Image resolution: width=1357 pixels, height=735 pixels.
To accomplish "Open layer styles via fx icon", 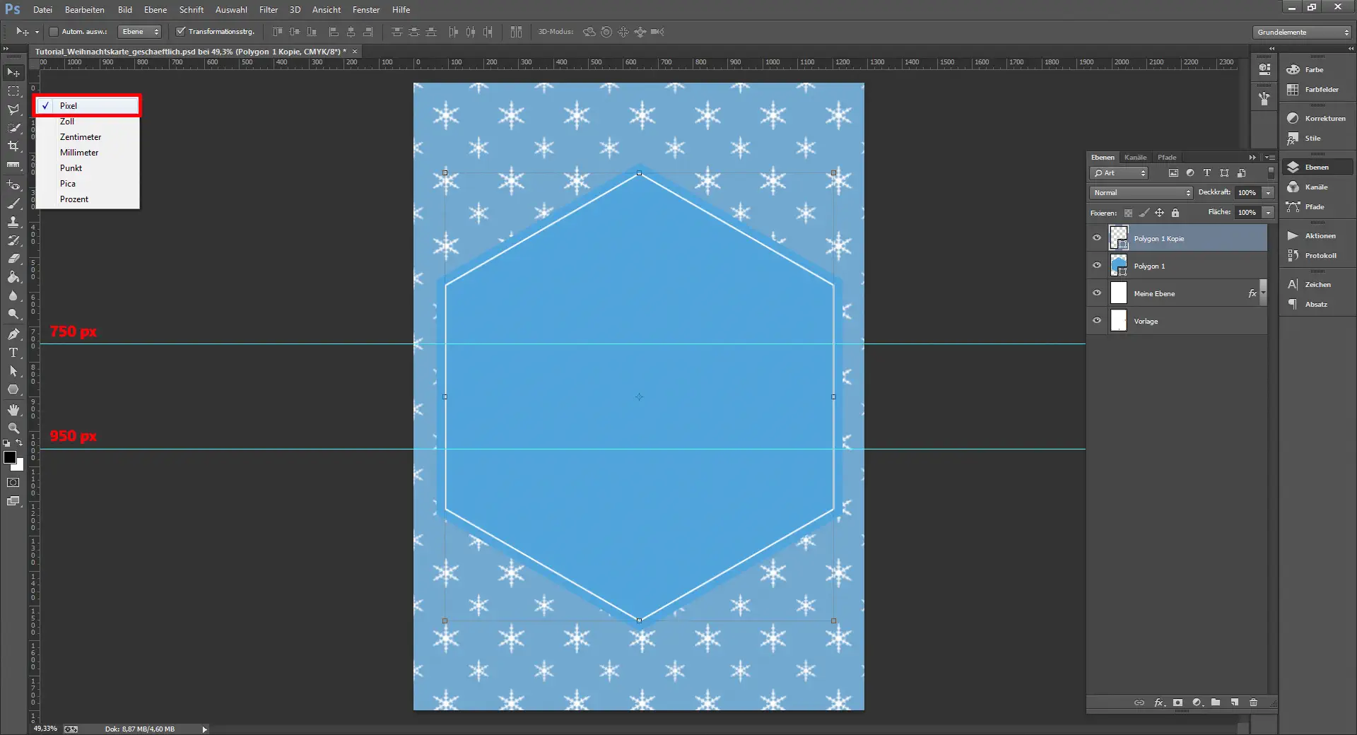I will pos(1159,703).
